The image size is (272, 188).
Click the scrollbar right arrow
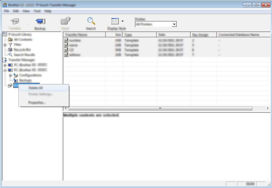[268, 108]
